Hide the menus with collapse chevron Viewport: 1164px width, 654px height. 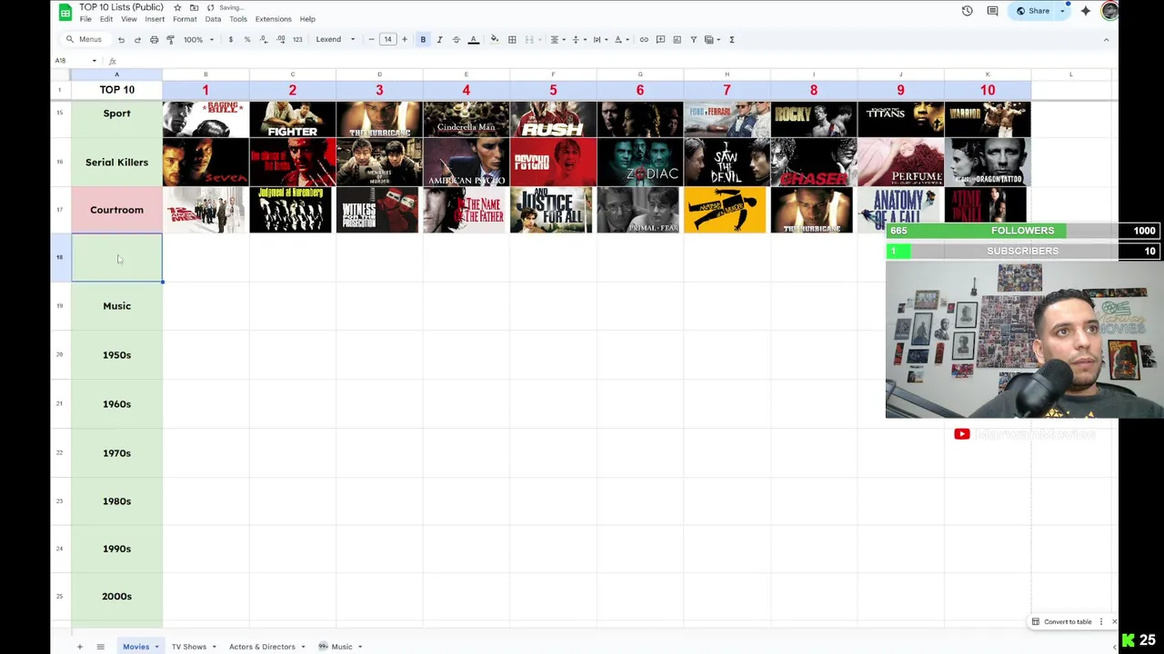point(1106,39)
